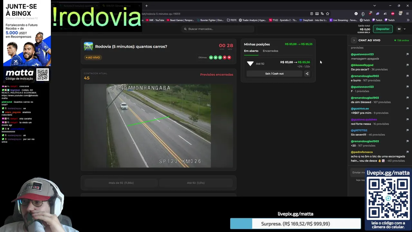Flag the 'e burro' chat message
Screen dimensions: 412x232
pyautogui.click(x=407, y=76)
